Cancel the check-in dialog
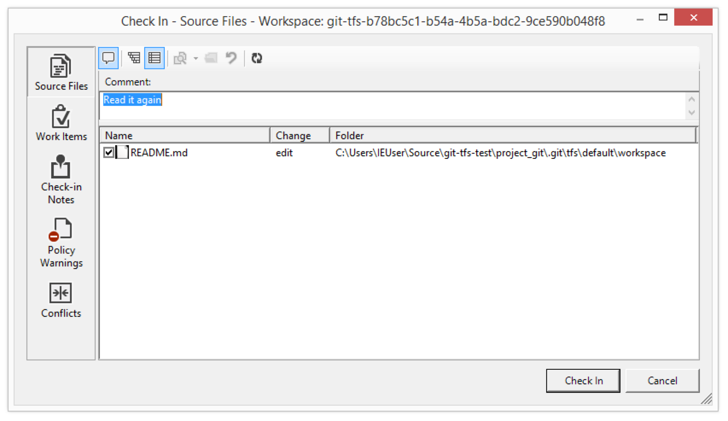 click(662, 380)
